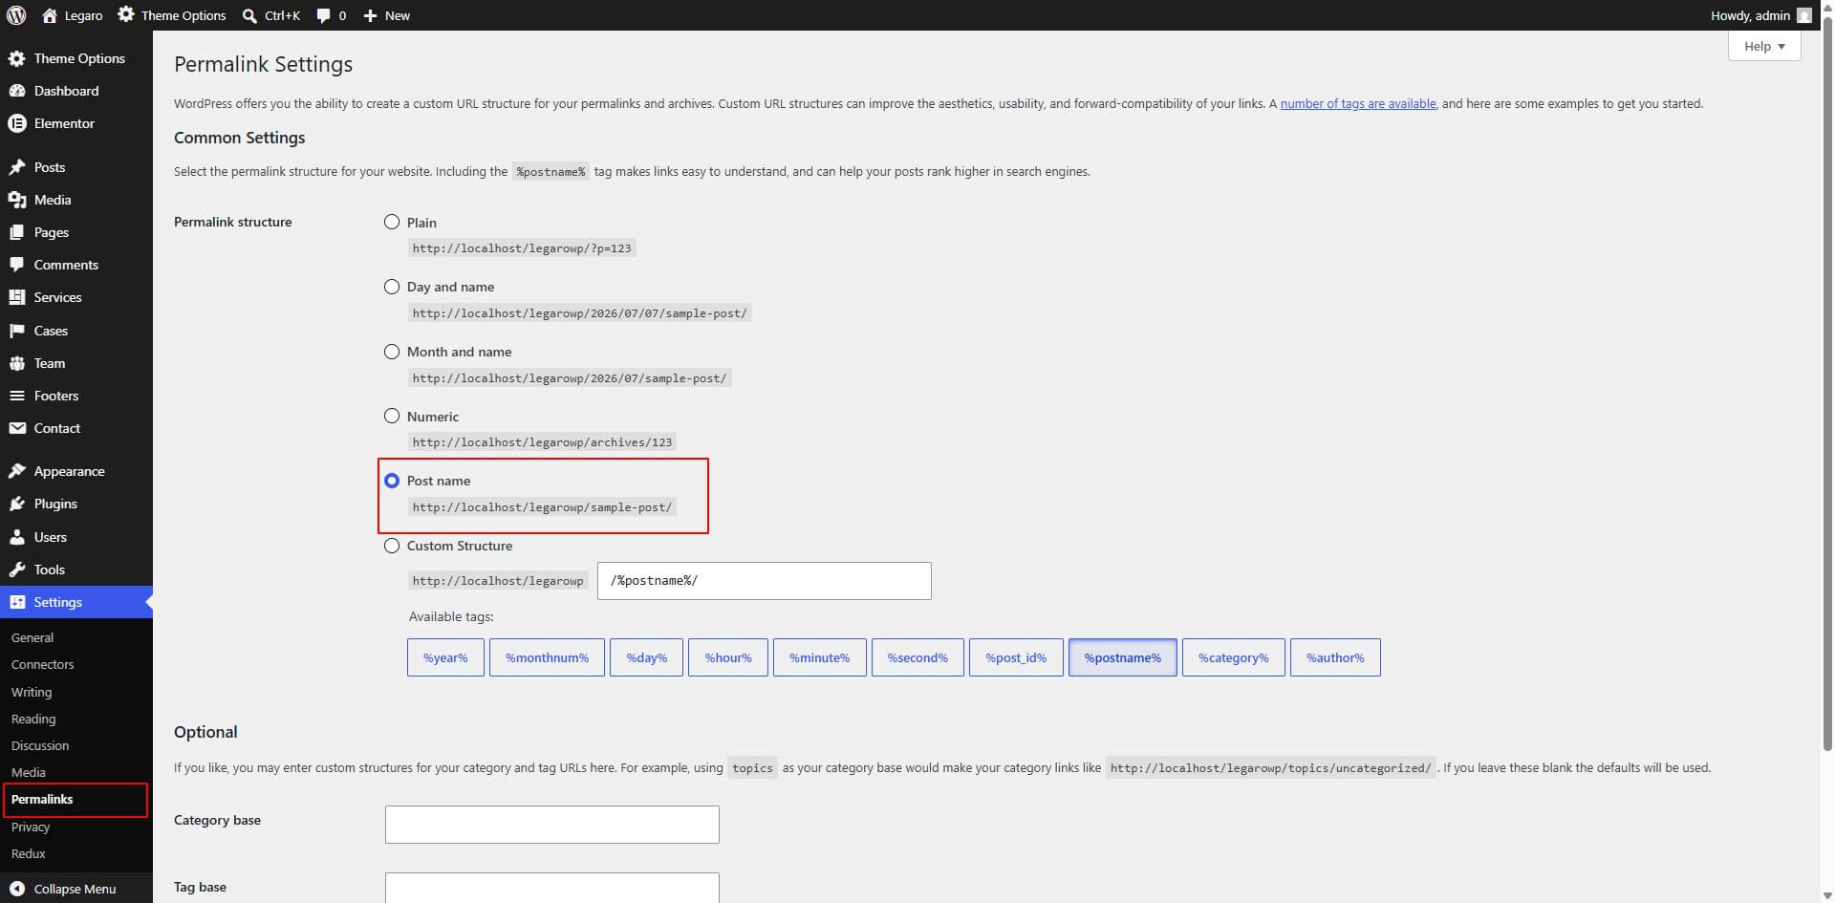Screen dimensions: 1835x903
Task: Insert the %day% tag button
Action: 646,657
